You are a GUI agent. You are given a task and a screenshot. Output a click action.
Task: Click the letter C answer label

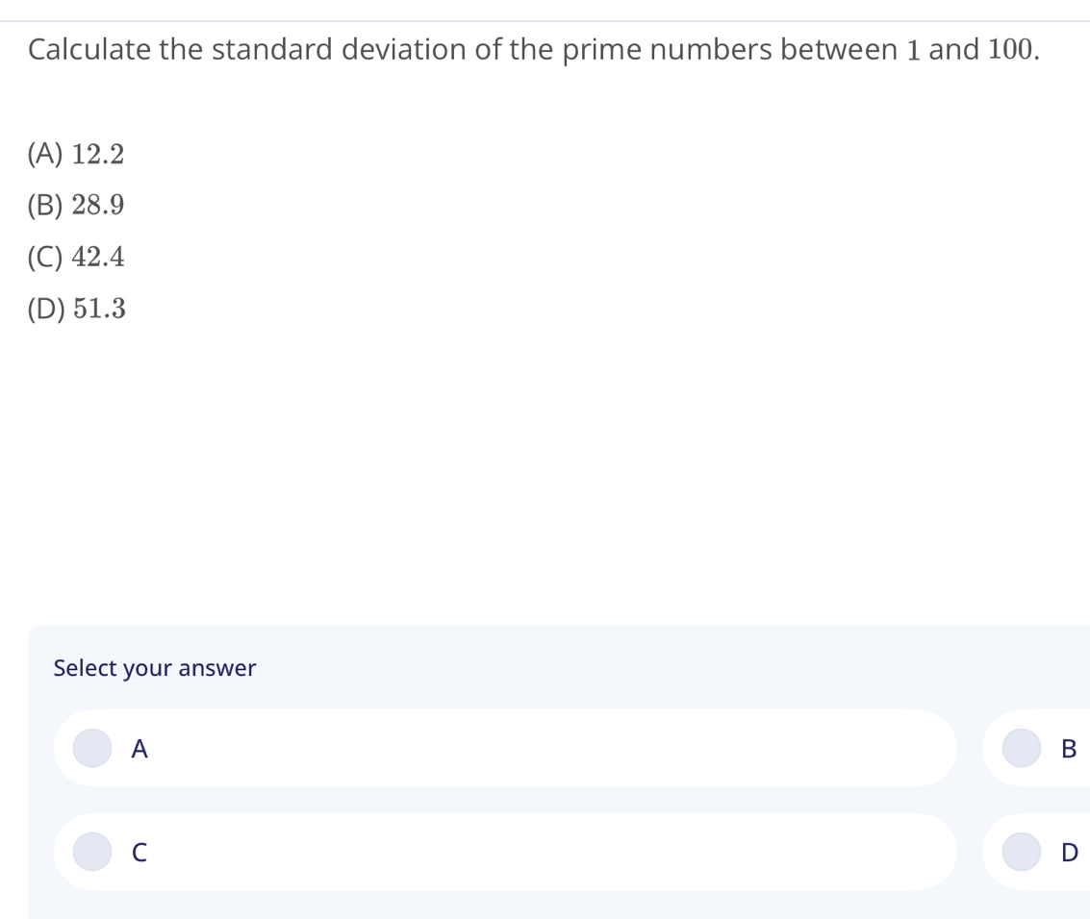pos(139,852)
